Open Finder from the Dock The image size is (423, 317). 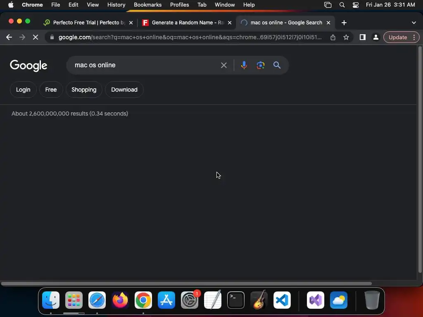(51, 300)
